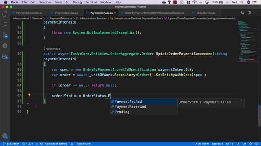The height and width of the screenshot is (146, 261).
Task: Open the Debug menu
Action: 77,2
